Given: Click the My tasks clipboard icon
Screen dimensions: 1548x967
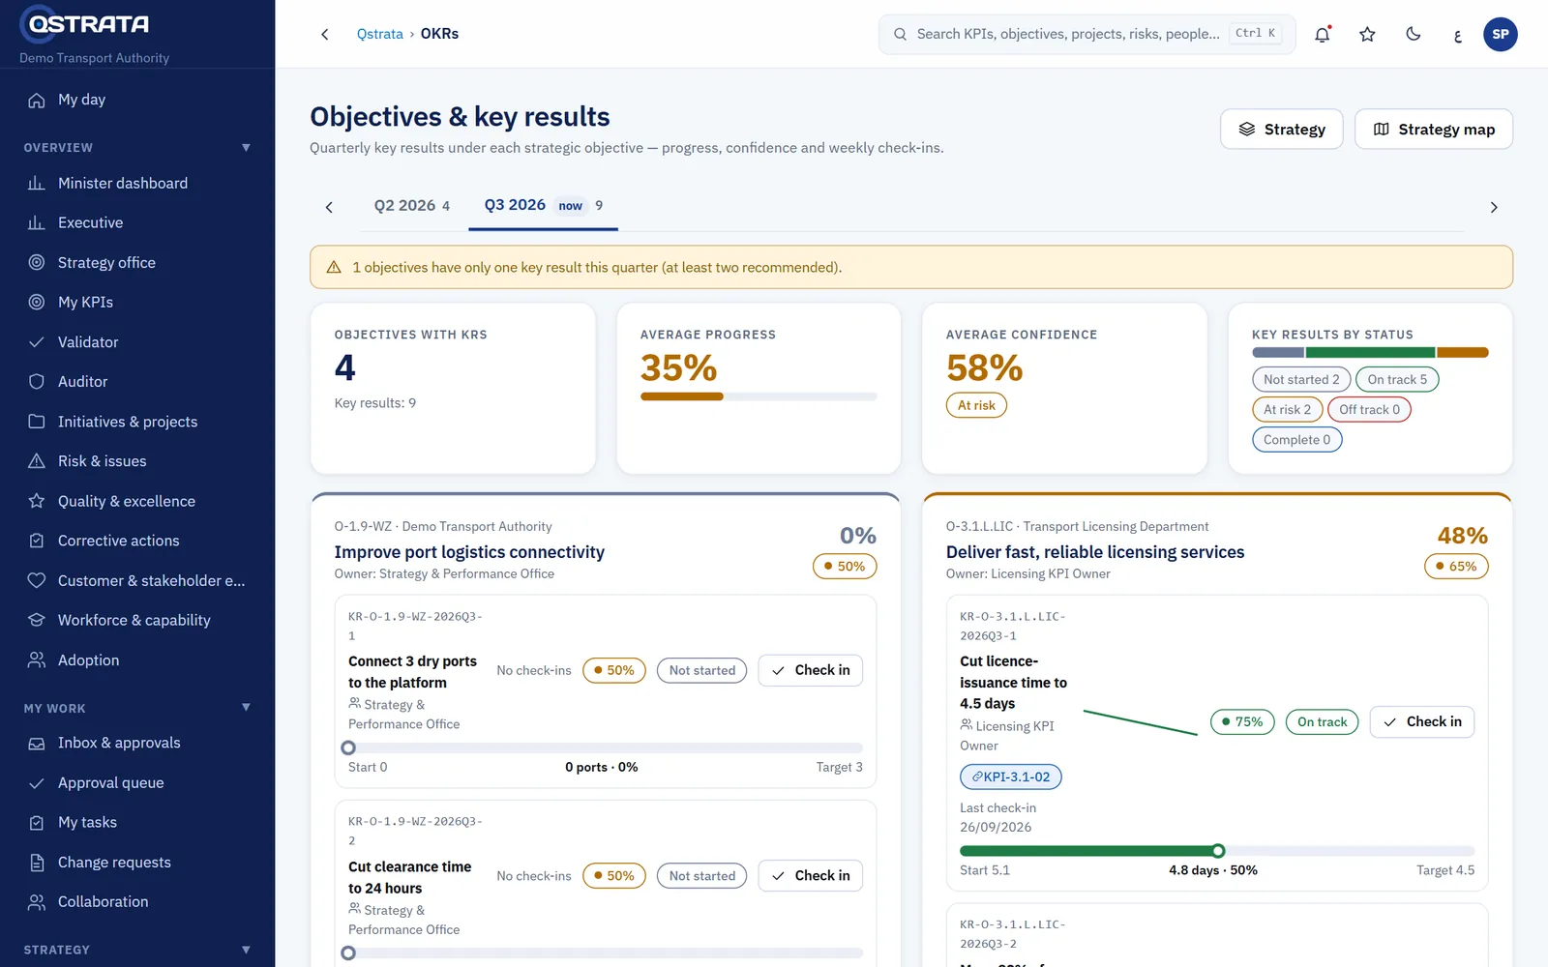Looking at the screenshot, I should 37,822.
